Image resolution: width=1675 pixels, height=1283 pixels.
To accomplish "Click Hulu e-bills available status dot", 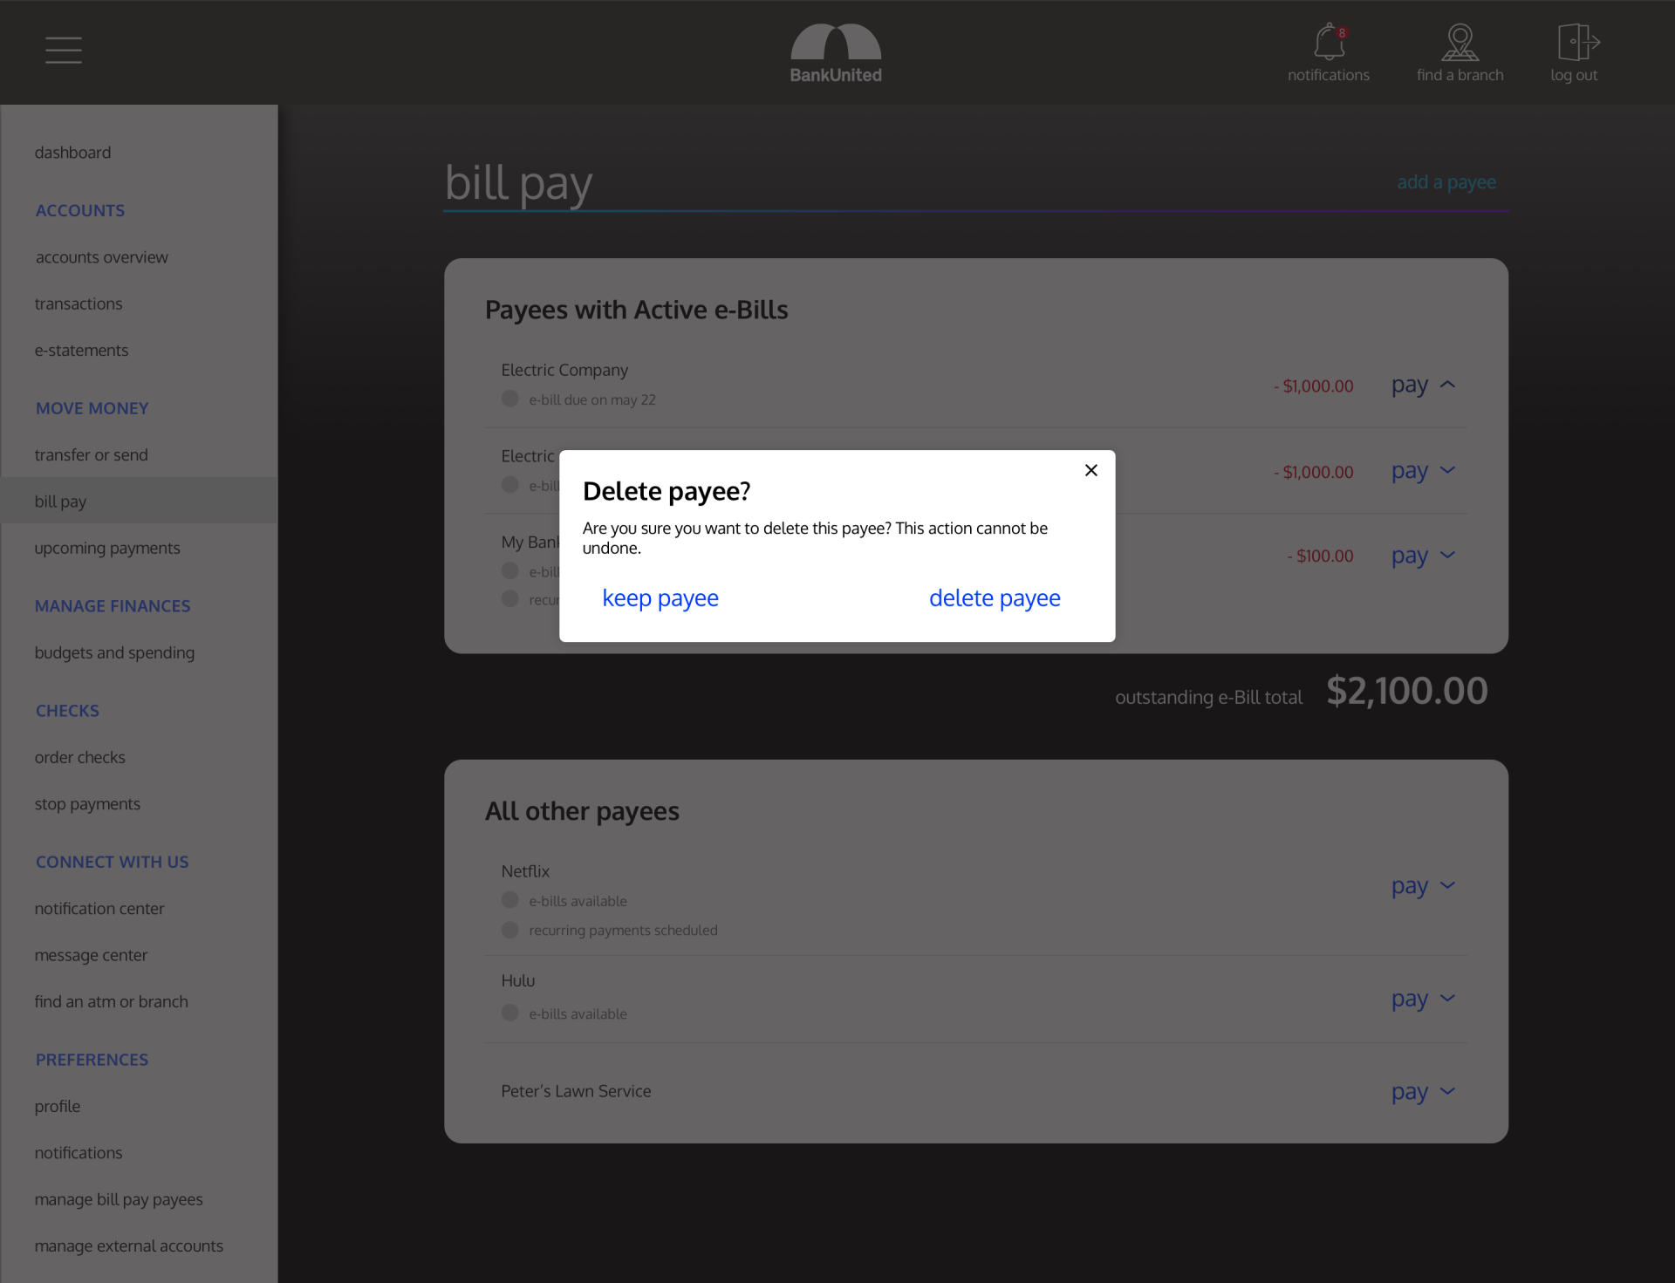I will pos(510,1013).
